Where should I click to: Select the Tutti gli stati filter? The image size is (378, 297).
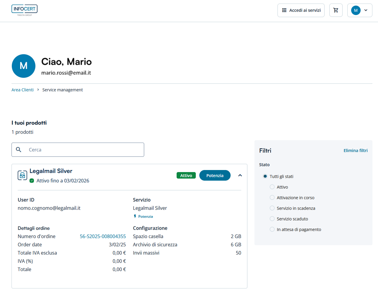point(265,176)
